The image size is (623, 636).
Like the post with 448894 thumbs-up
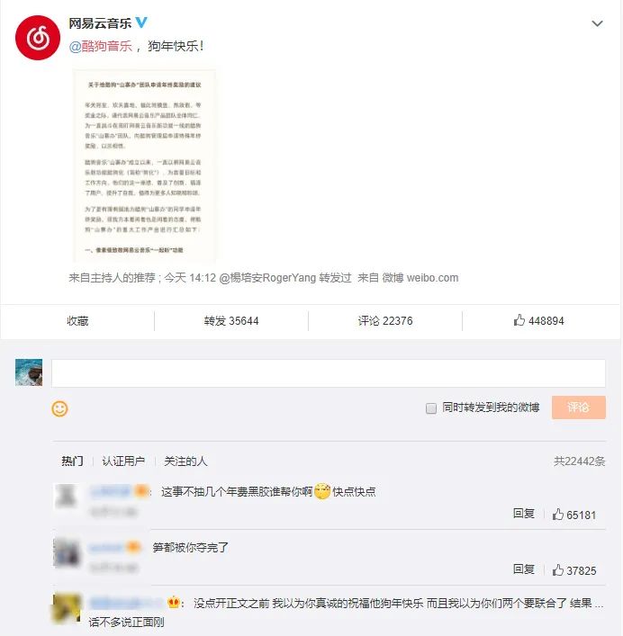click(x=538, y=320)
